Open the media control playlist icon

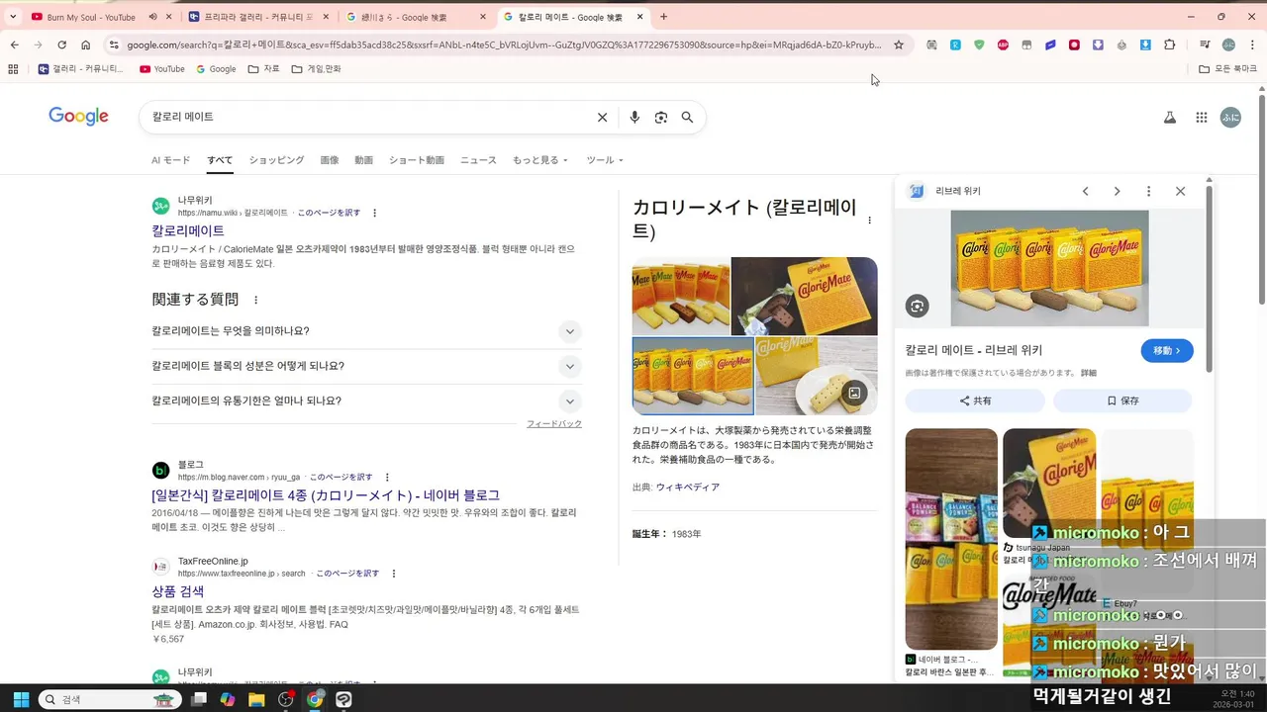(1205, 44)
